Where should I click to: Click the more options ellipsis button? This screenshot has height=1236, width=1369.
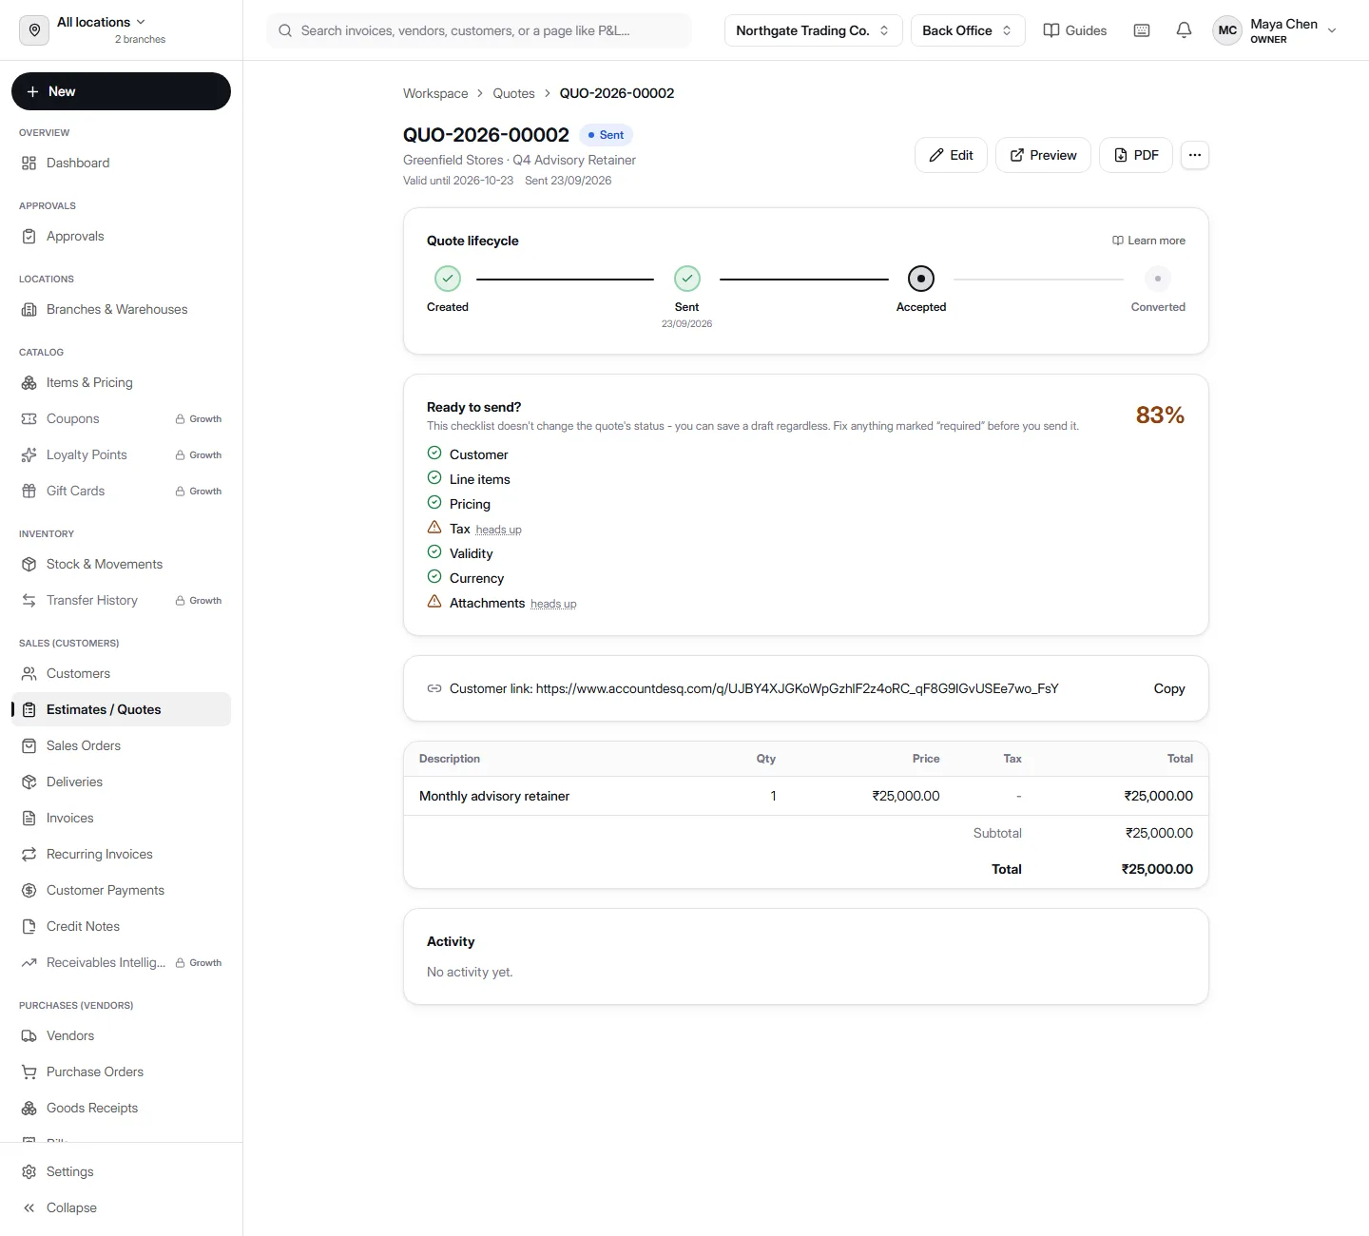(1195, 155)
